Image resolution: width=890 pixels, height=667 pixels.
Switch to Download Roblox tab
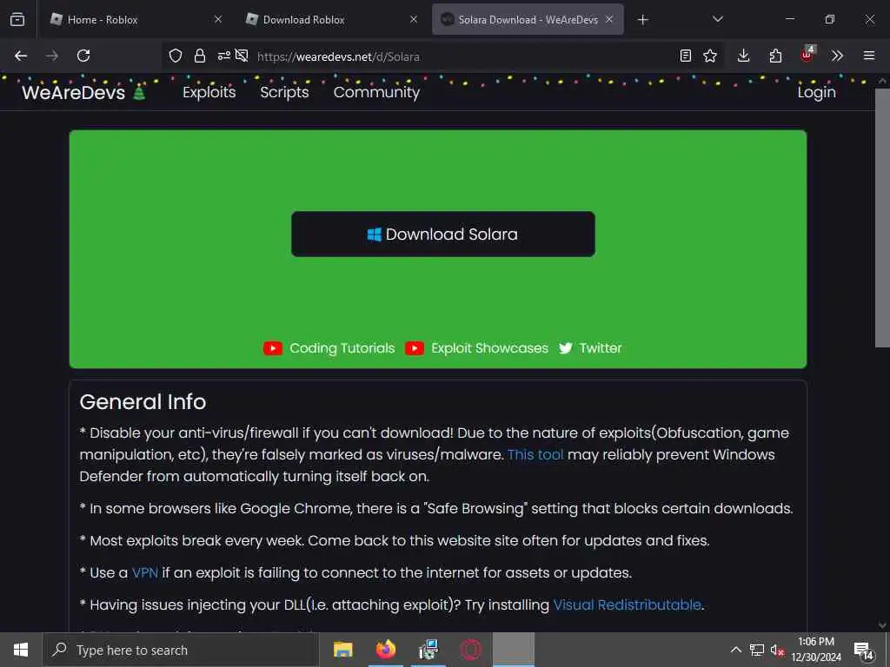[x=331, y=19]
